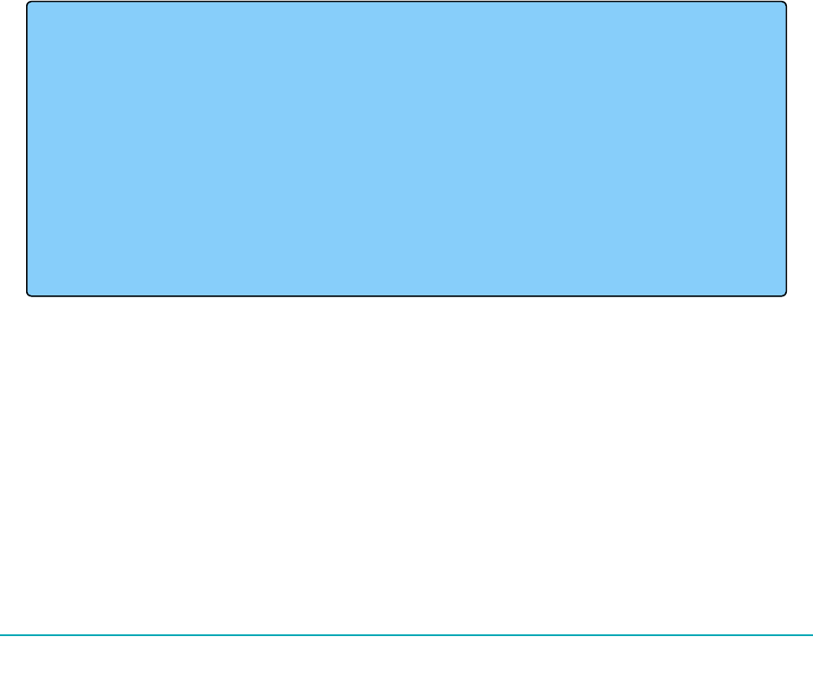This screenshot has height=683, width=813.
Task: Click the teal horizontal divider line
Action: point(406,634)
